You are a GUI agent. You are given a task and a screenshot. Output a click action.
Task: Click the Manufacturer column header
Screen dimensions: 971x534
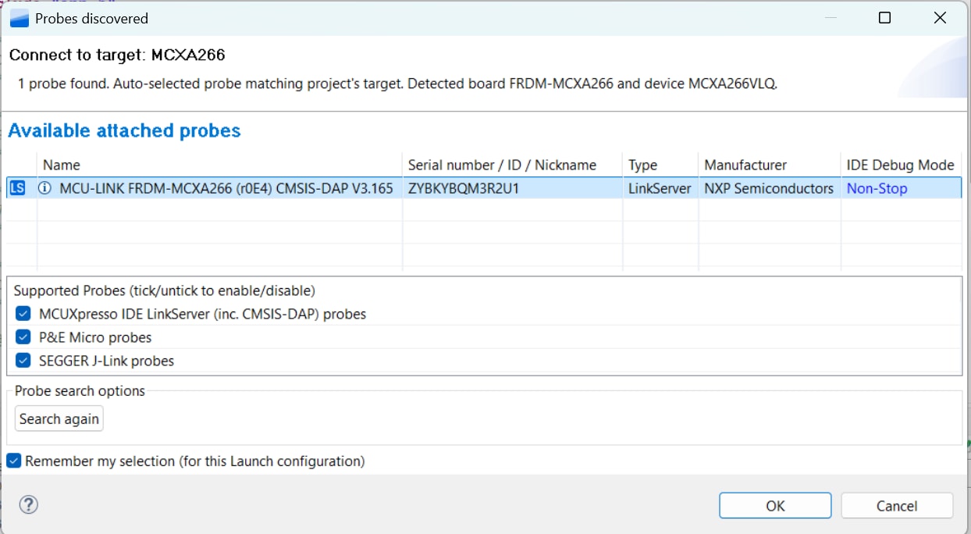click(x=745, y=165)
